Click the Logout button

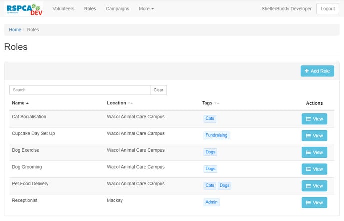(328, 9)
